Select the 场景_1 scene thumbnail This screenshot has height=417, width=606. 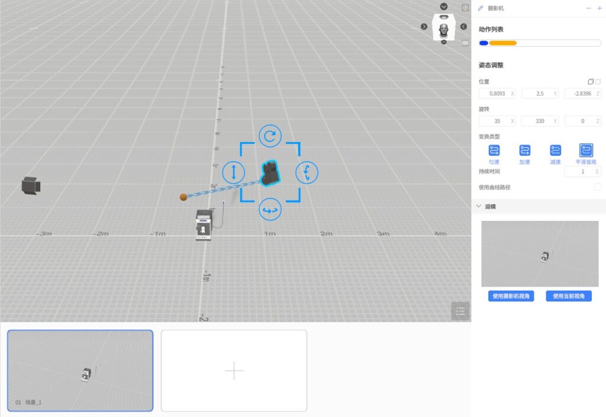tap(80, 370)
